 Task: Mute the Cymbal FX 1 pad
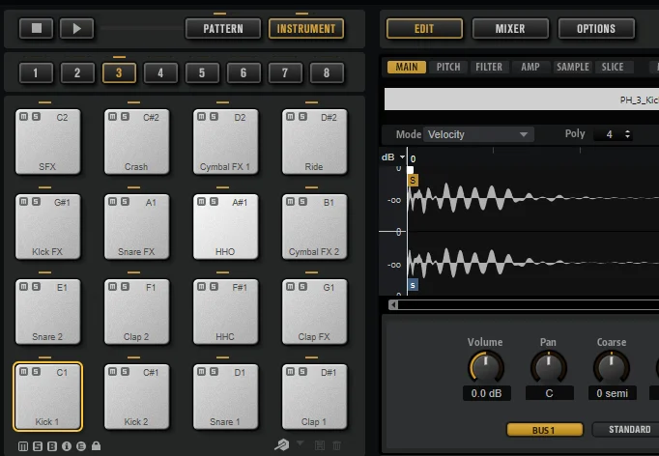pyautogui.click(x=202, y=117)
